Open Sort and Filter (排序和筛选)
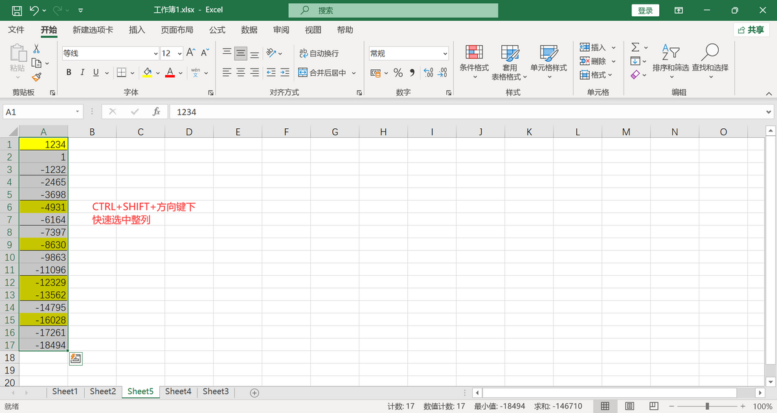Screen dimensions: 777x413 point(671,62)
